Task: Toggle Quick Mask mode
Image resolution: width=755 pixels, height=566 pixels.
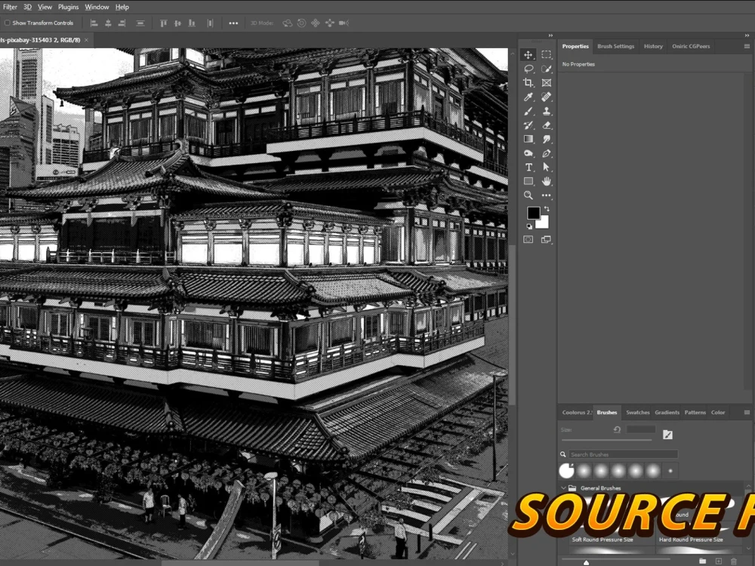Action: (x=527, y=239)
